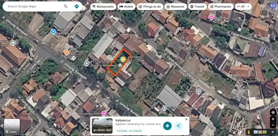Open the Layers map type switcher
This screenshot has height=136, width=278.
12,127
